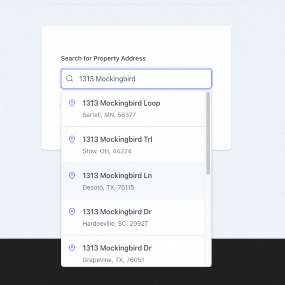This screenshot has height=285, width=285.
Task: Click the "Hardeeville, SC, 29927" text
Action: (115, 224)
